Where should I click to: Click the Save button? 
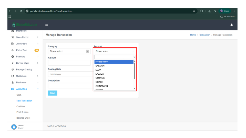click(53, 93)
